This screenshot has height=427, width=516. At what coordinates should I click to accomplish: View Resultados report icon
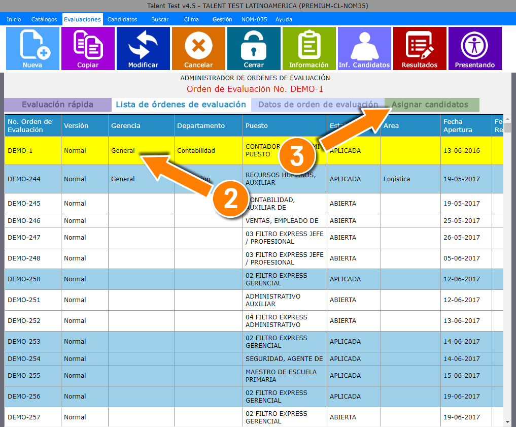[x=420, y=48]
